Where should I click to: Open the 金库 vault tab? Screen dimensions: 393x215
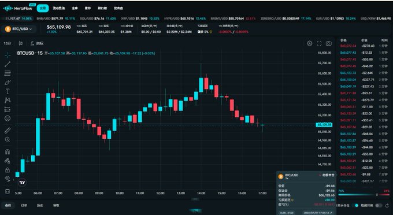pos(75,8)
